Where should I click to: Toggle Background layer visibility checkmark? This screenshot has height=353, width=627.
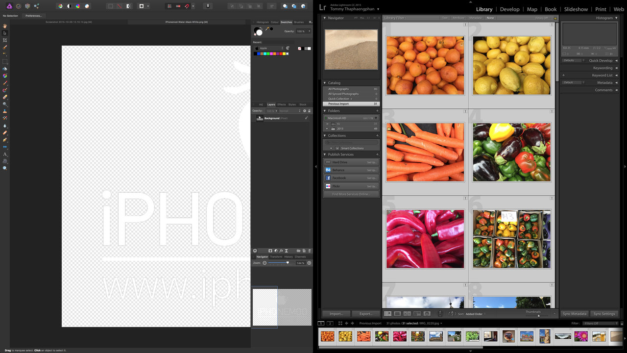click(x=306, y=118)
